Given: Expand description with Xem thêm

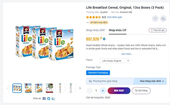Looking at the screenshot, I should click(x=126, y=54).
